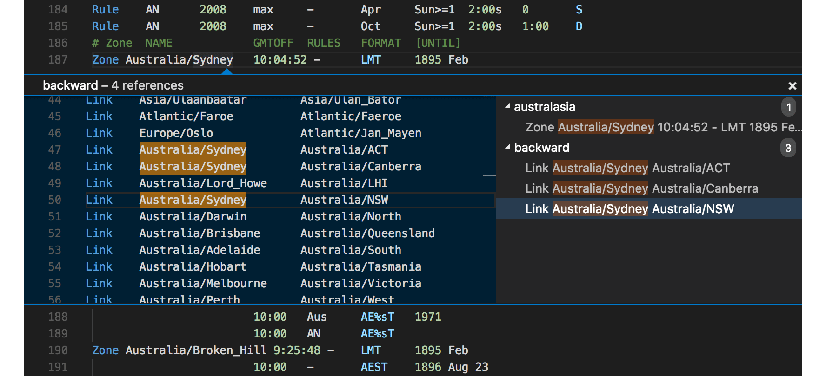This screenshot has height=376, width=826.
Task: Click the 10:04:52 offset on line 187
Action: (280, 60)
